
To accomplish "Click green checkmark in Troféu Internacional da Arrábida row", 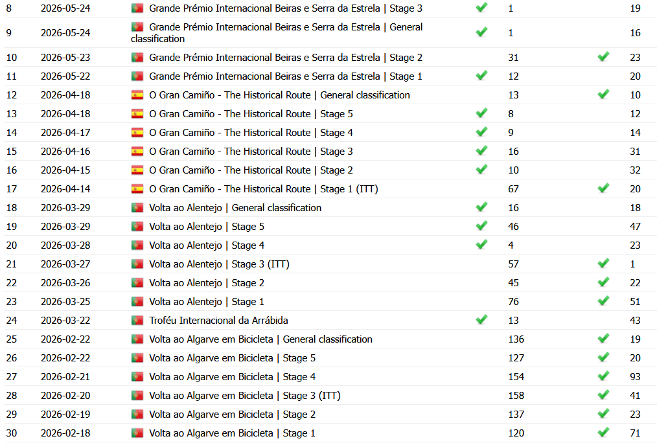I will click(x=482, y=319).
